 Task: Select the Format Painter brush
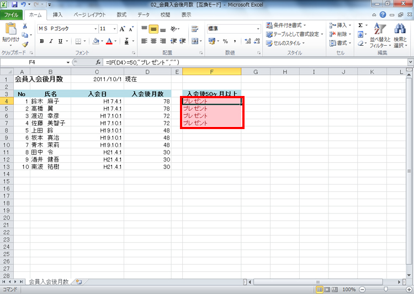[25, 44]
